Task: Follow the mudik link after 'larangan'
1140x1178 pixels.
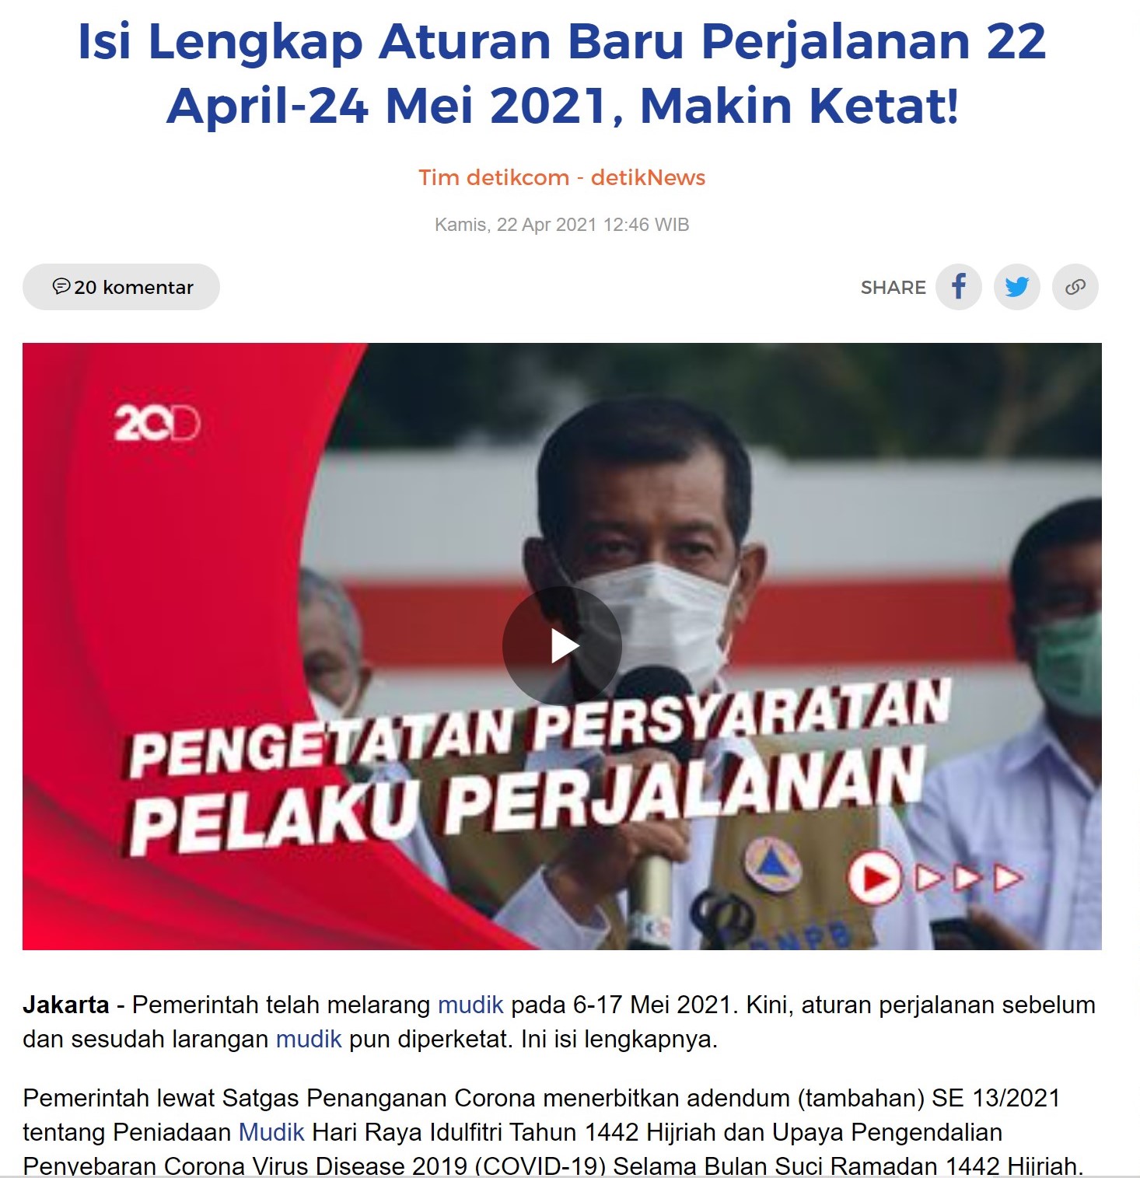Action: pyautogui.click(x=309, y=1039)
